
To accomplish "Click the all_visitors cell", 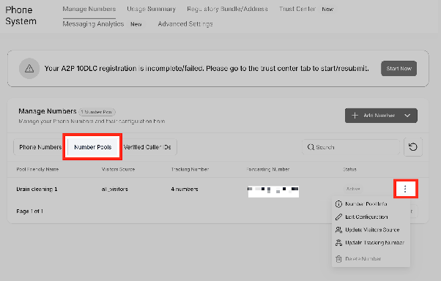I will click(x=115, y=189).
